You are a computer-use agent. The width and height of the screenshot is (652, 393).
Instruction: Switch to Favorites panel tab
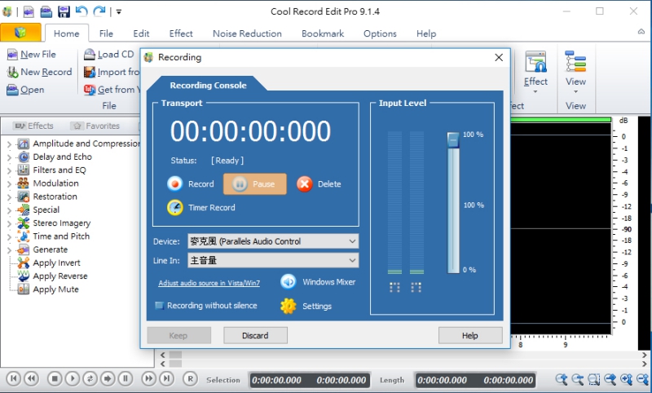pyautogui.click(x=96, y=126)
